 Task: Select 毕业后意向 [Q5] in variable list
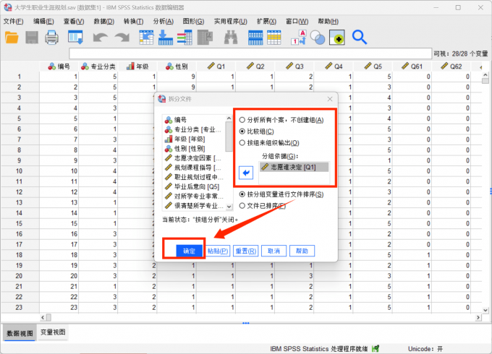click(x=193, y=186)
